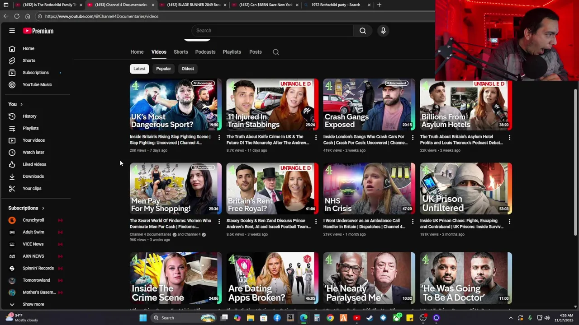This screenshot has height=325, width=579.
Task: Open options for UK Prison Chaos video
Action: click(509, 221)
